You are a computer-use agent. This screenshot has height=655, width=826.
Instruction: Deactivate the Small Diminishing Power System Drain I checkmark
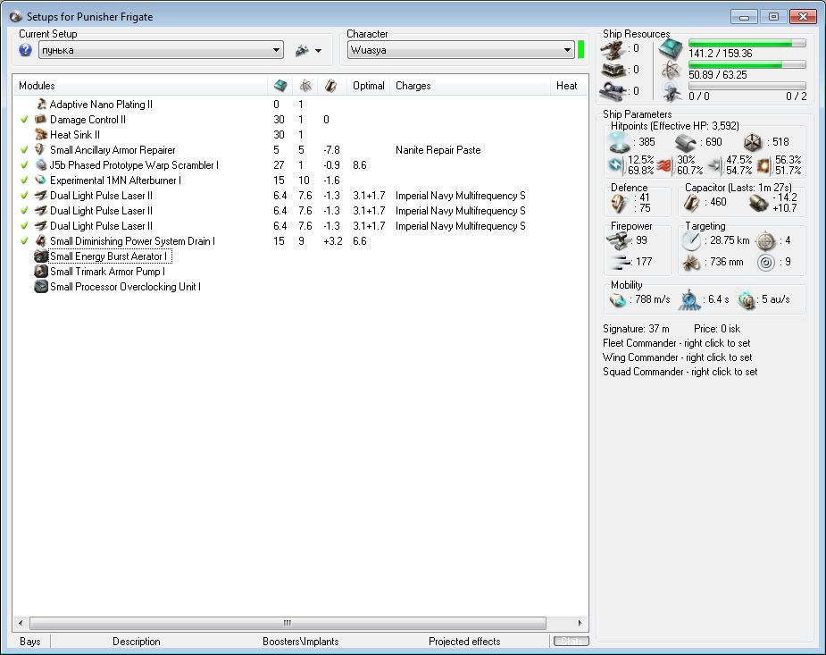tap(24, 241)
